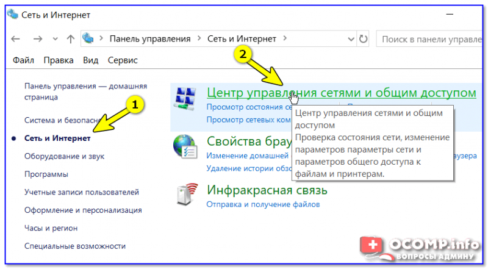Open Свойства браузера heading
The height and width of the screenshot is (269, 488).
249,142
